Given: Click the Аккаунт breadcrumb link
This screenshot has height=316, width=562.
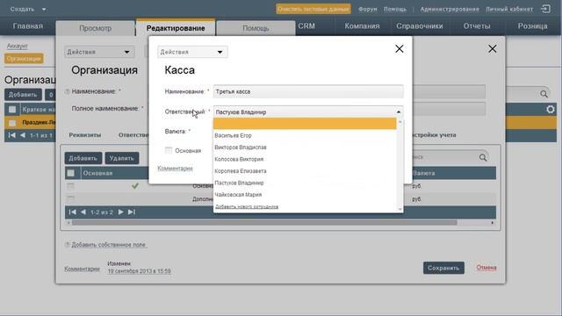Looking at the screenshot, I should click(x=18, y=46).
